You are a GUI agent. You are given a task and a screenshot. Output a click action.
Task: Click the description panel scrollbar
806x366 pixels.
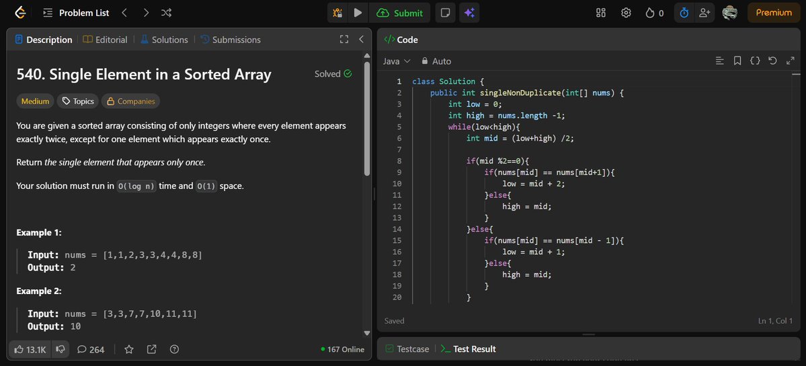[367, 119]
